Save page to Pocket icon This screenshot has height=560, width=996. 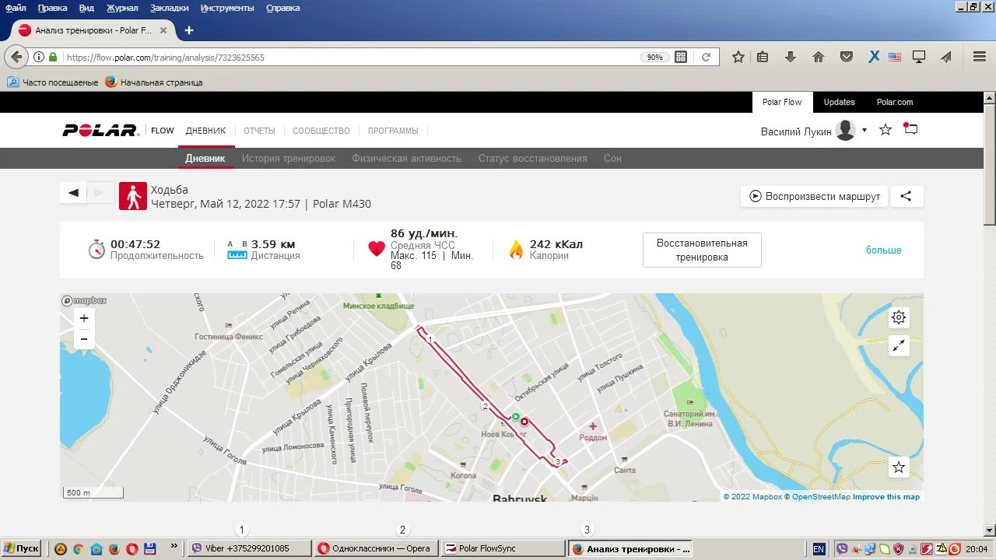[847, 57]
